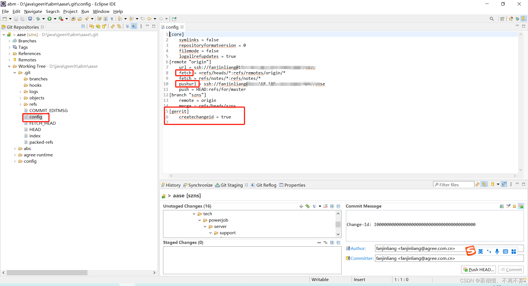Run the application with the green Run icon
528x286 pixels.
tap(50, 19)
